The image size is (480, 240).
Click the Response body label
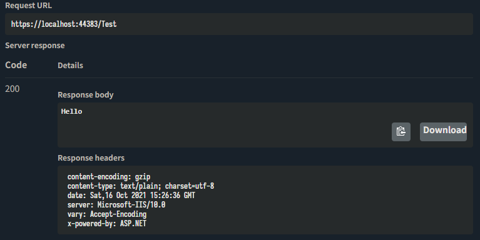(x=86, y=95)
